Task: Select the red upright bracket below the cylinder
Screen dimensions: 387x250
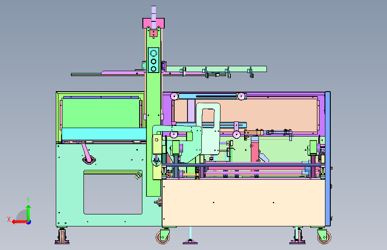Action: pos(255,151)
